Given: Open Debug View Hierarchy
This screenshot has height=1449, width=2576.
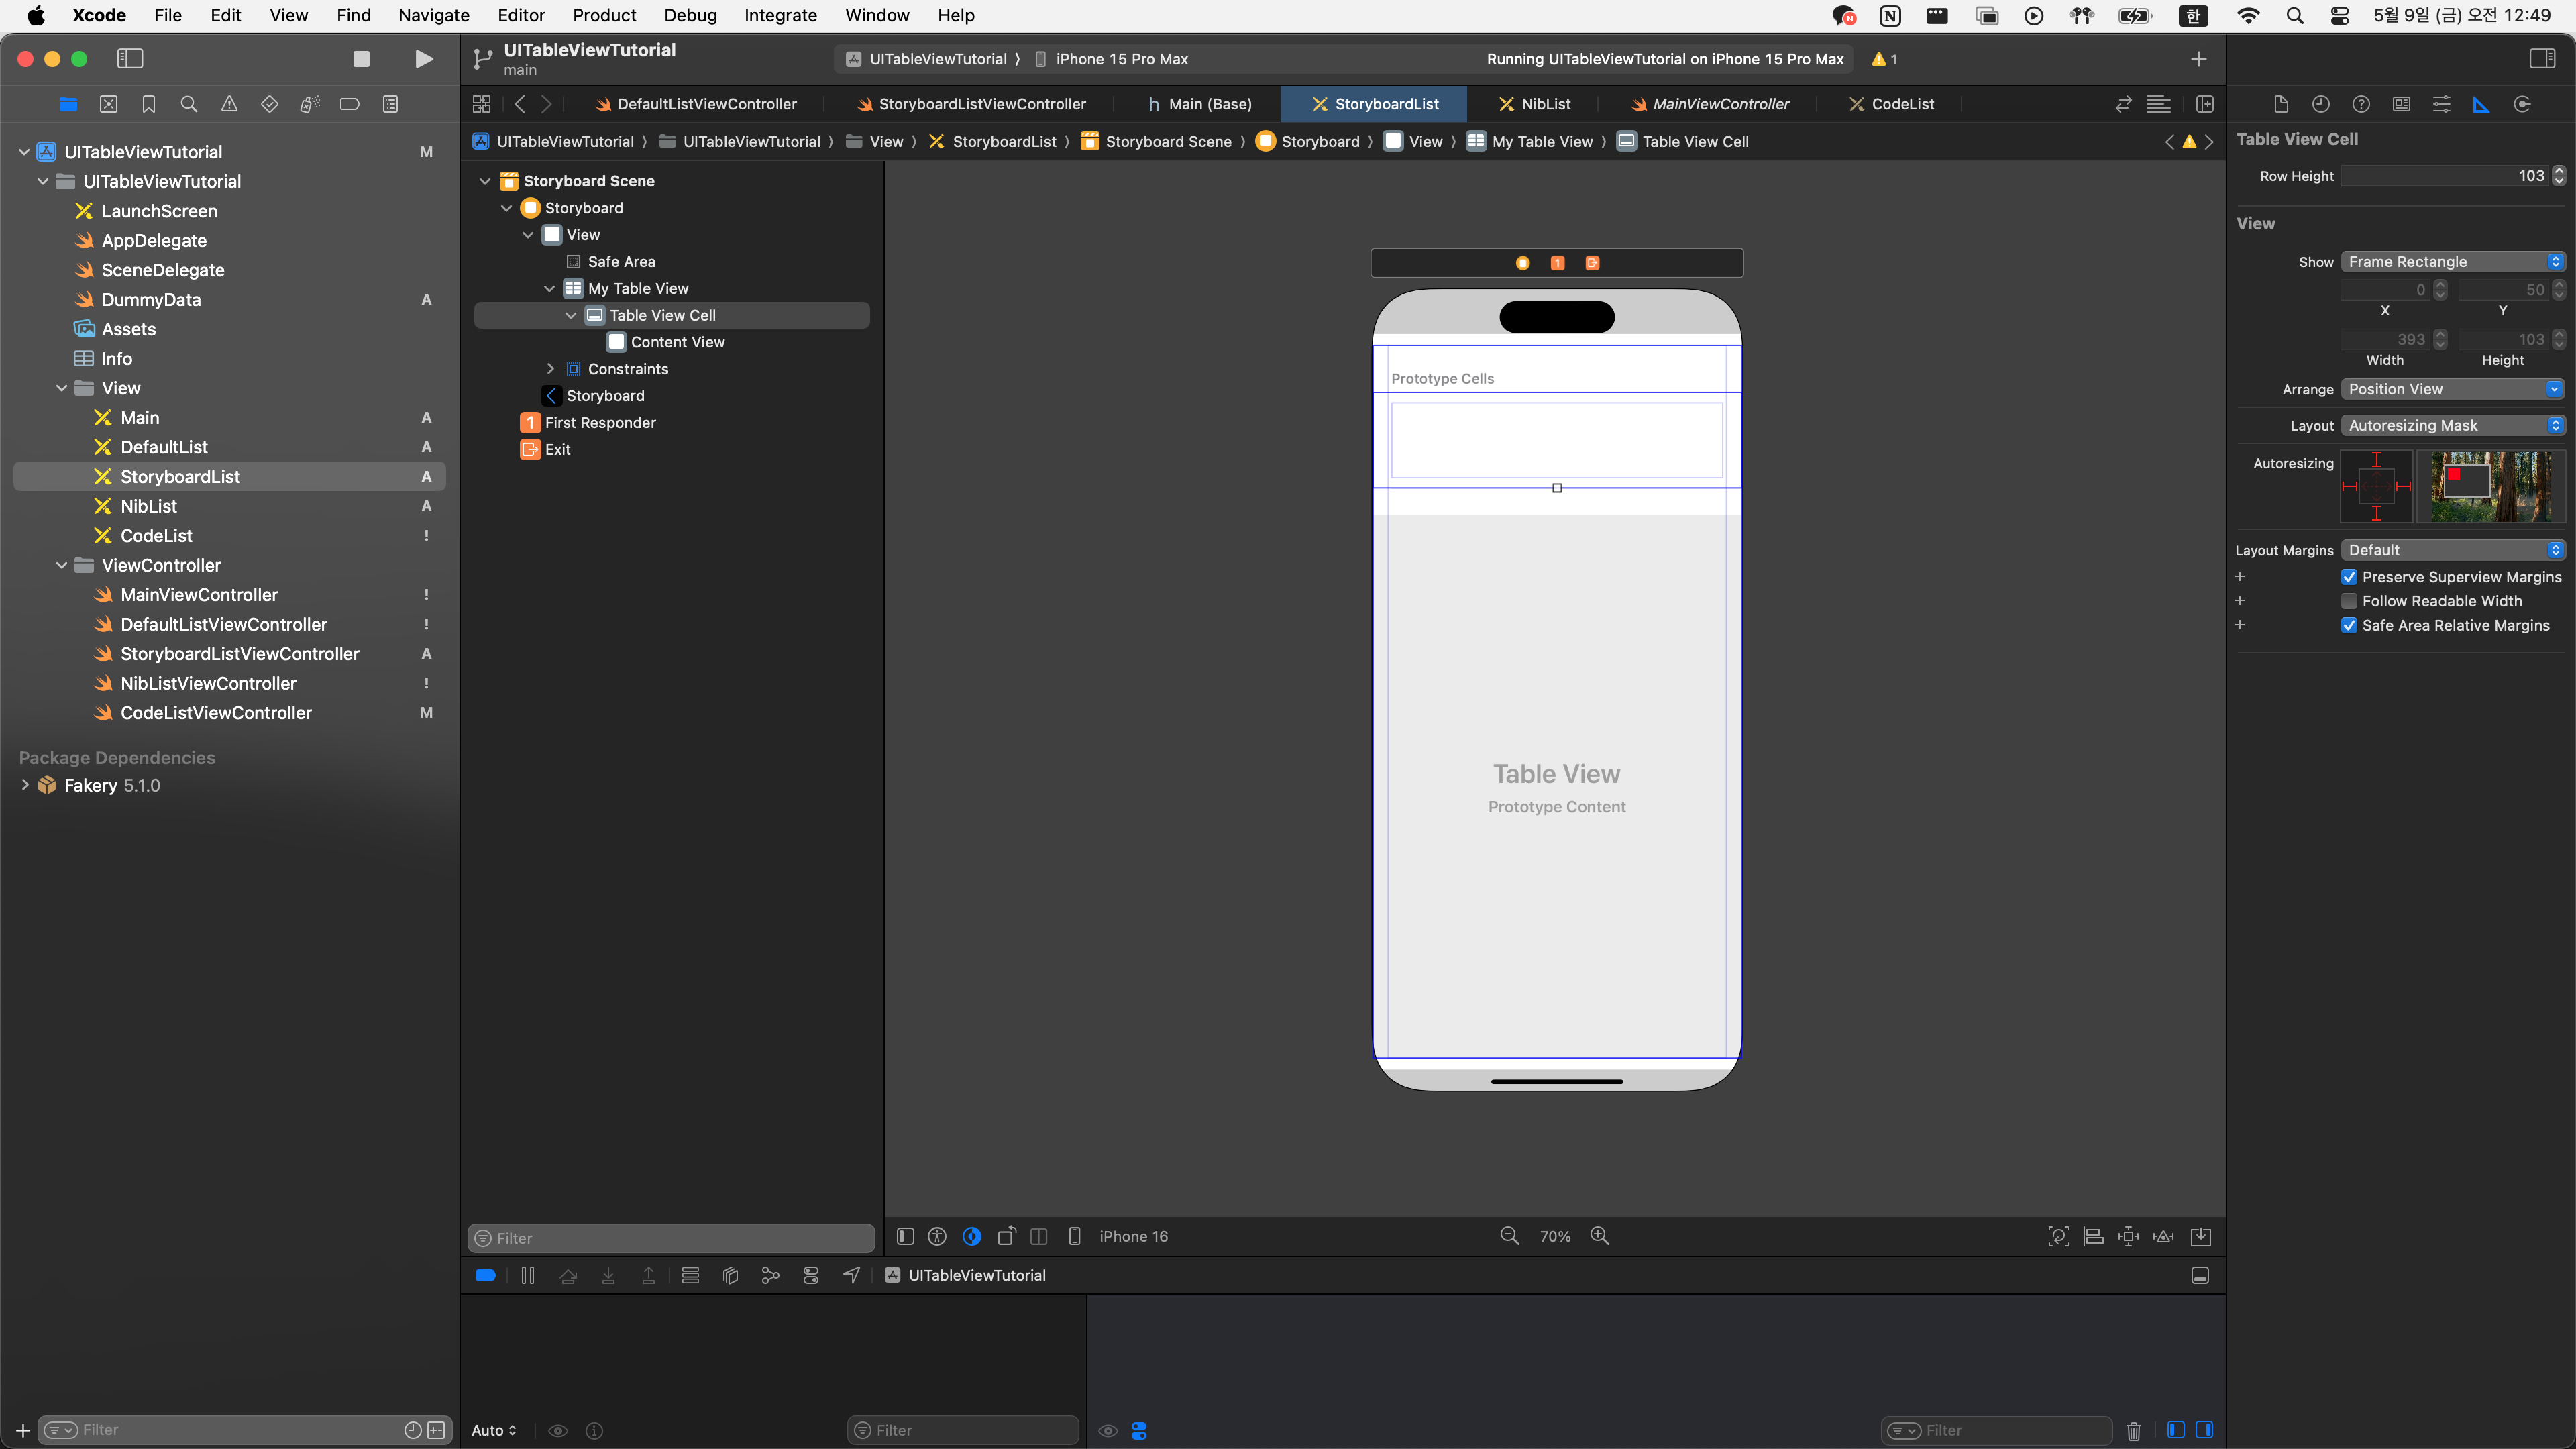Looking at the screenshot, I should [730, 1275].
